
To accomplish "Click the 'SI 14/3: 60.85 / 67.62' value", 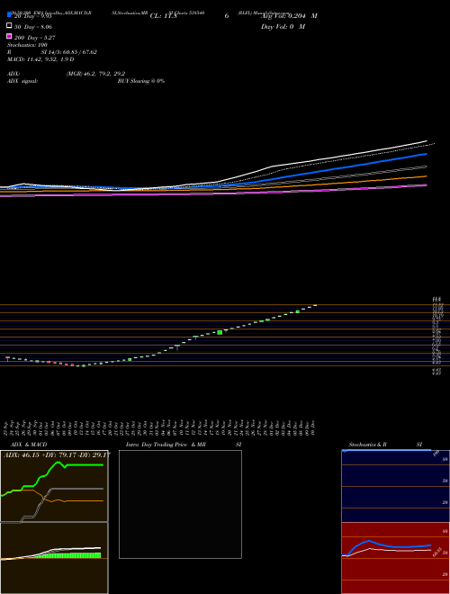I will [x=69, y=52].
